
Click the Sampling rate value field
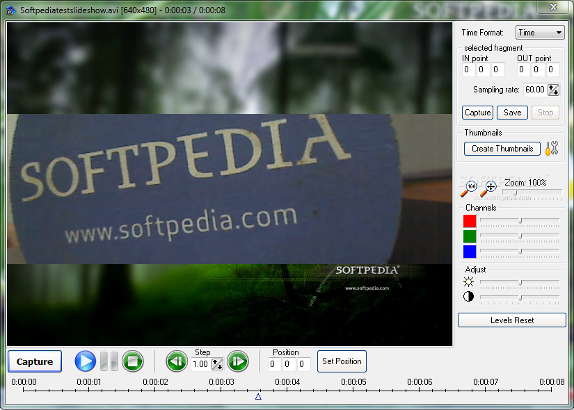535,90
